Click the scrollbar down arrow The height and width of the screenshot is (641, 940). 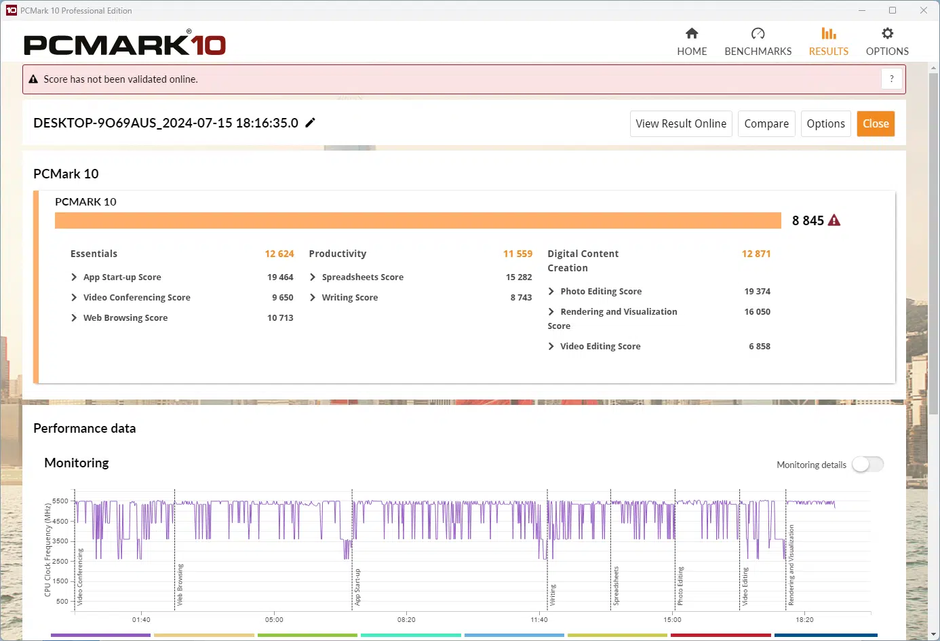pyautogui.click(x=933, y=635)
